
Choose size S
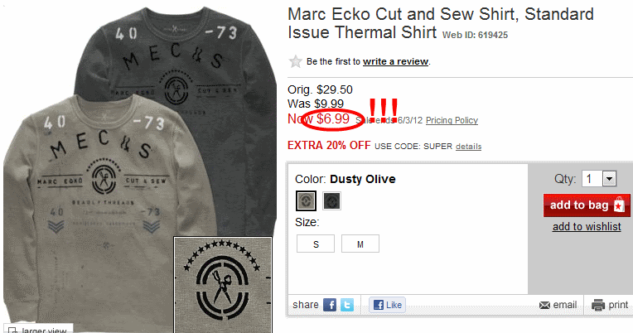tap(316, 244)
